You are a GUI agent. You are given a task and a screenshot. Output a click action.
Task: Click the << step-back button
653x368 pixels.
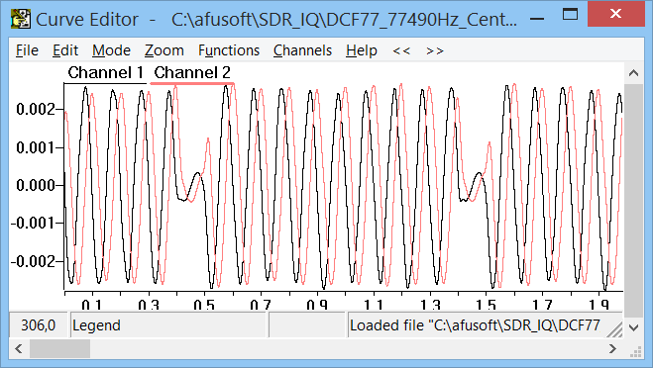click(x=401, y=50)
